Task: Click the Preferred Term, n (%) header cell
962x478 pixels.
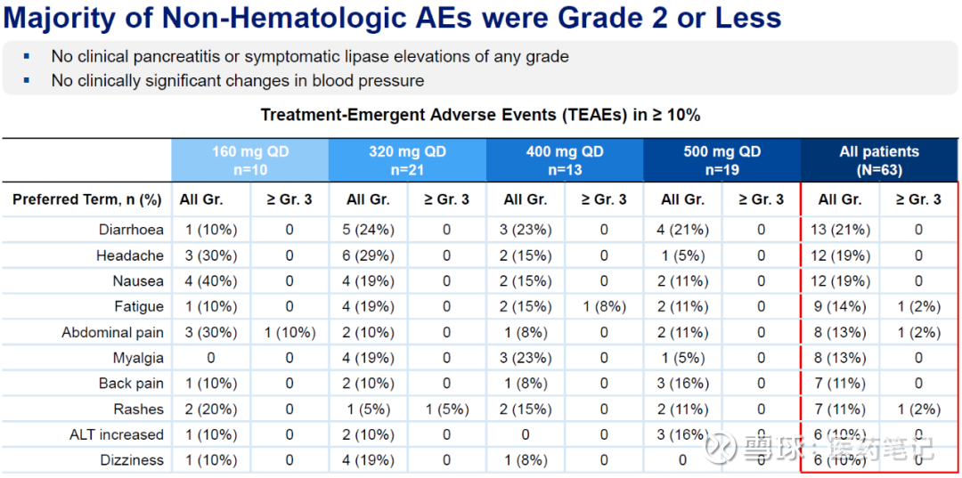Action: point(87,199)
